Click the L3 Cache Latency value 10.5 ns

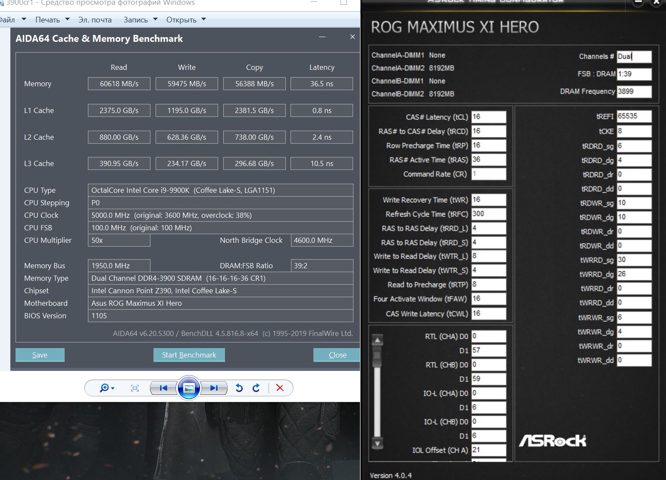click(x=322, y=163)
